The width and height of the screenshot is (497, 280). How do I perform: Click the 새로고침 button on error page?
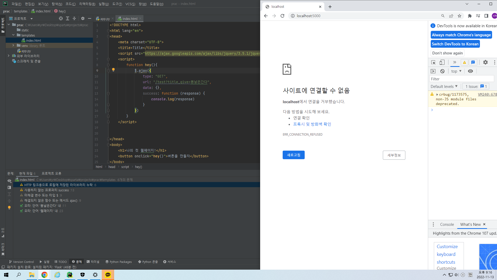tap(294, 155)
